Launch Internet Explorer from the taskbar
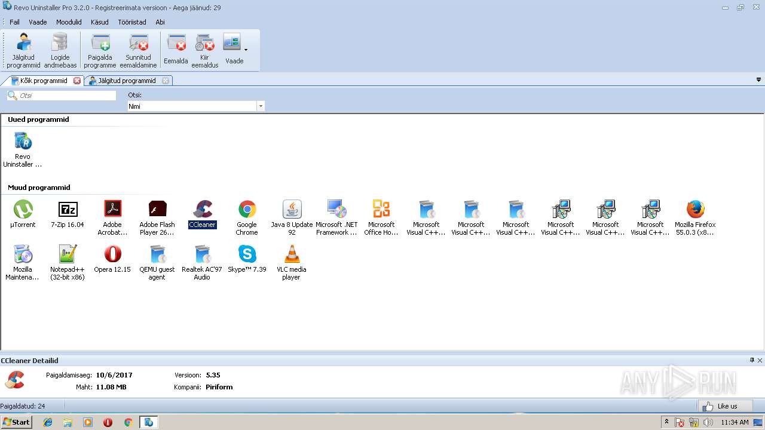Screen dimensions: 765x430 pyautogui.click(x=48, y=422)
